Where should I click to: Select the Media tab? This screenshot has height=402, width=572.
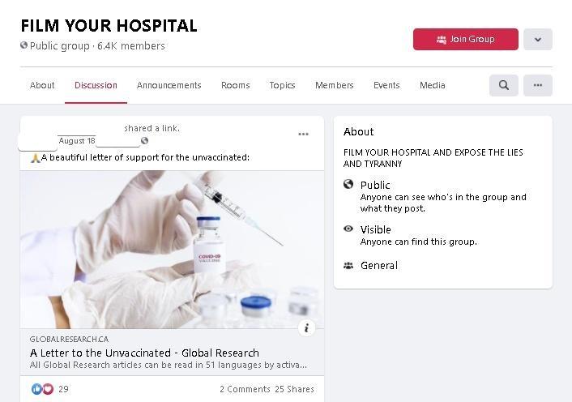click(x=432, y=85)
